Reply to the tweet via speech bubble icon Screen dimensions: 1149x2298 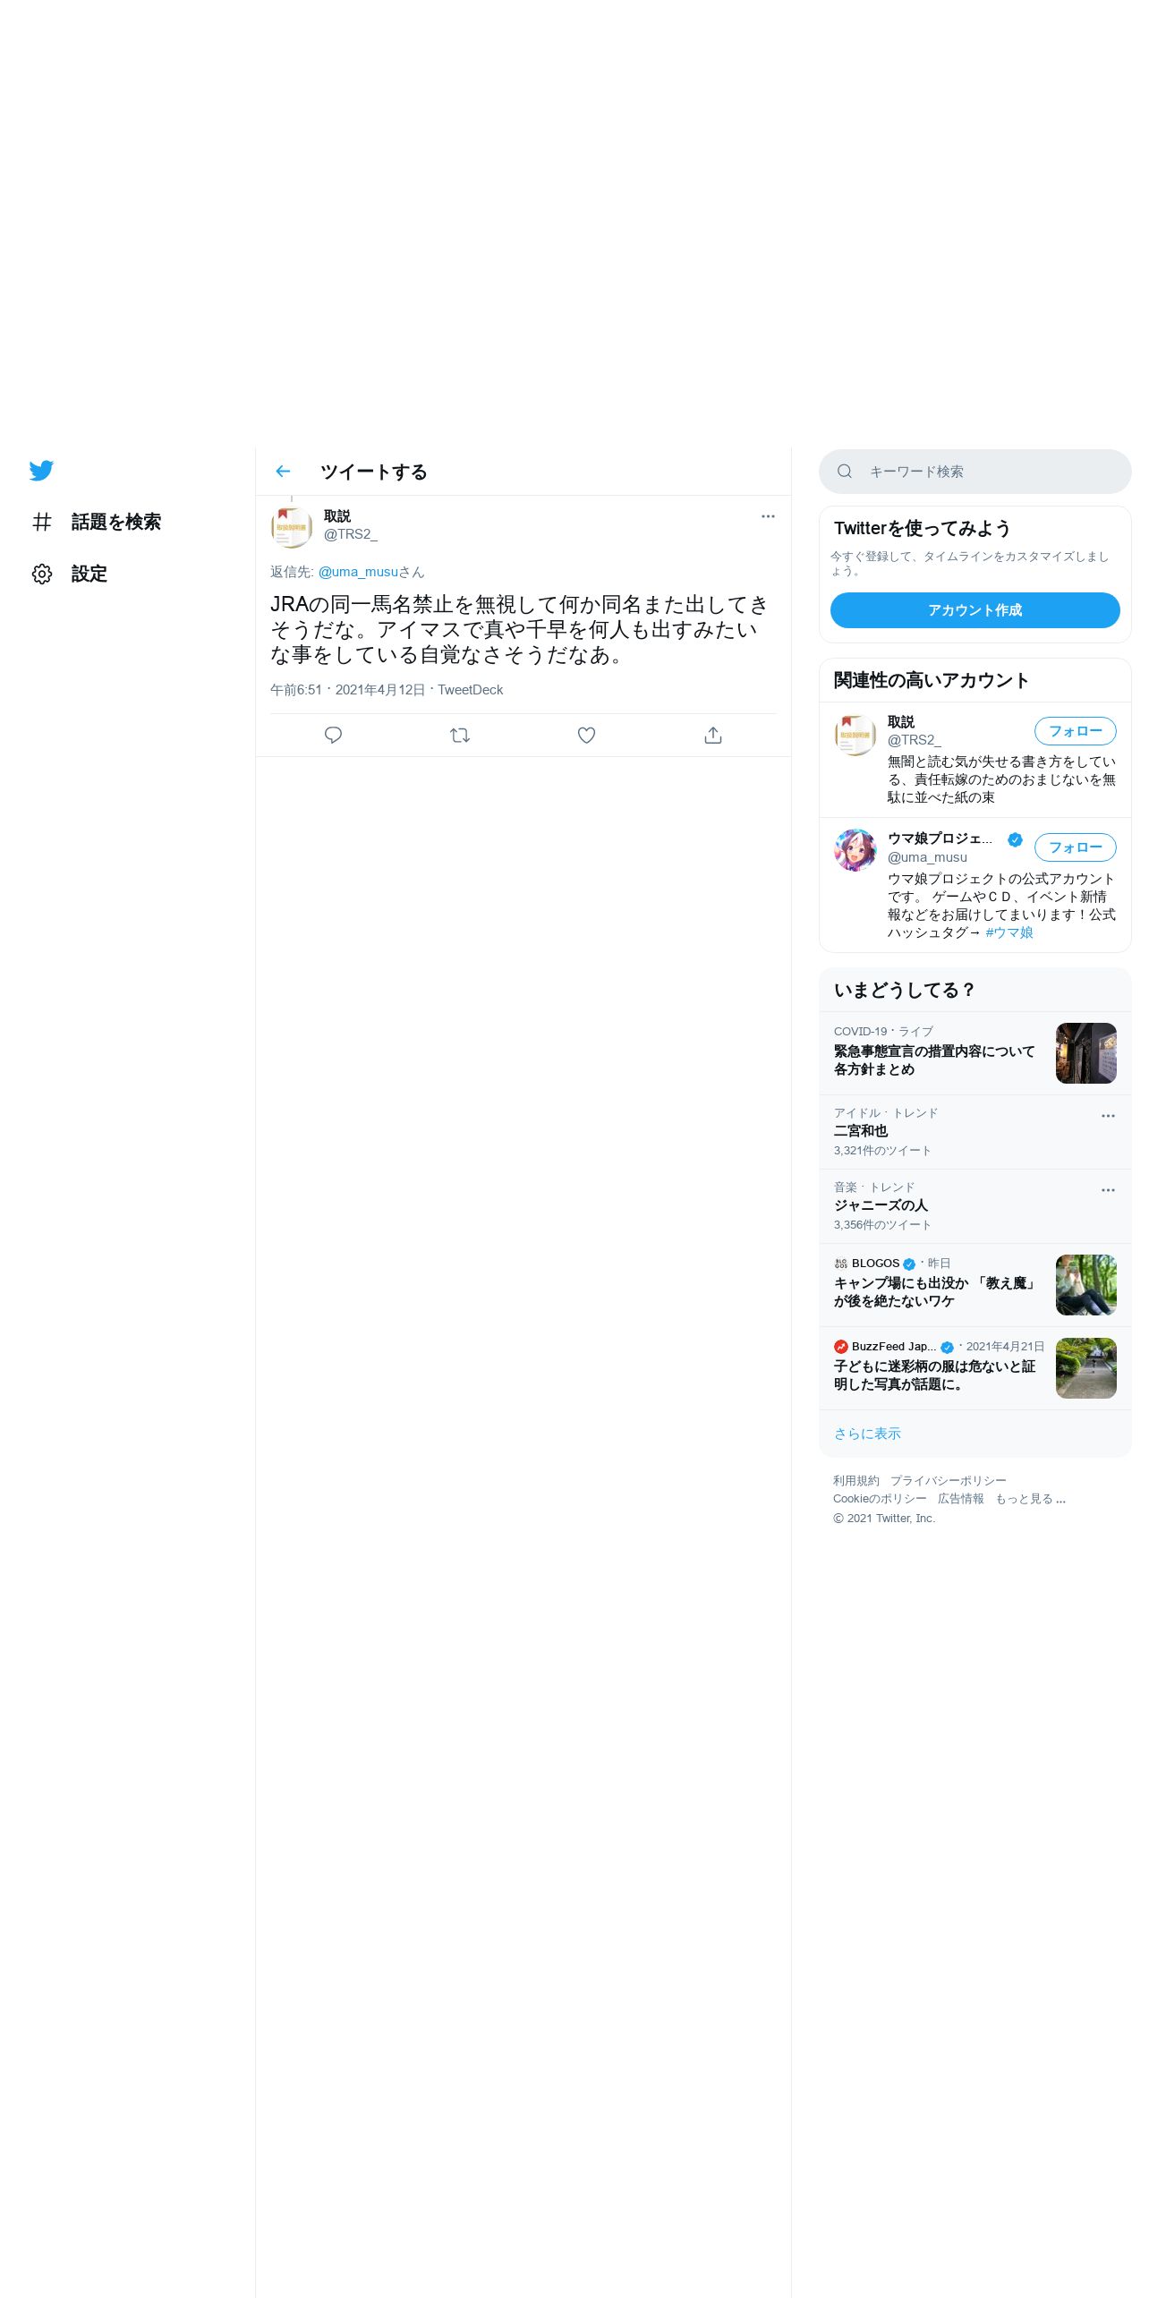(333, 736)
